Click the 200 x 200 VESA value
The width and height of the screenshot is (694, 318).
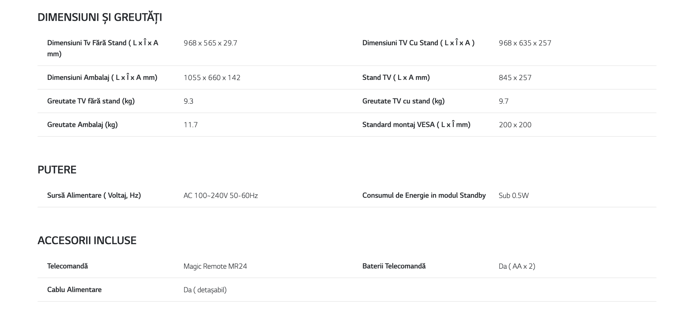pyautogui.click(x=515, y=125)
